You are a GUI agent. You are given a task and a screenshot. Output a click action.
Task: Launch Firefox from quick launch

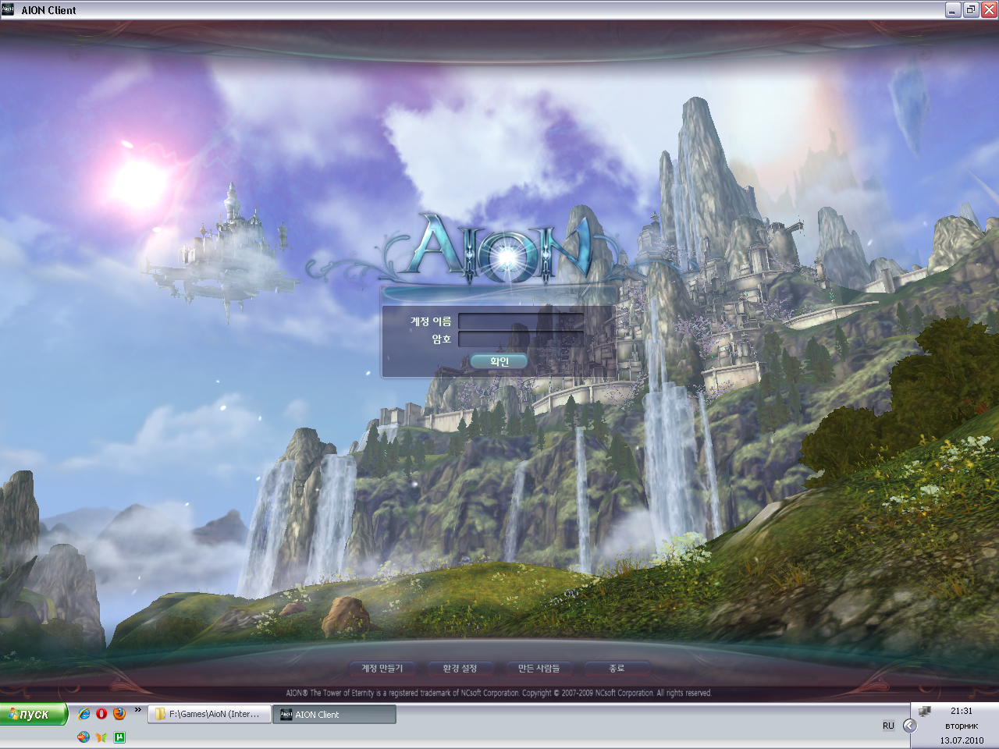point(119,714)
